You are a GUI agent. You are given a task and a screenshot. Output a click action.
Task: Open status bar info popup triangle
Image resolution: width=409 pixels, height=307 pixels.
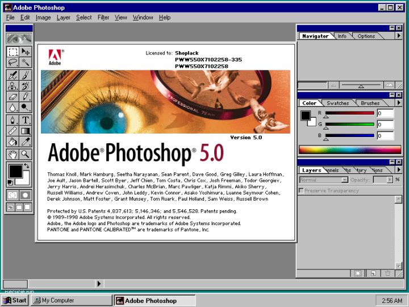pyautogui.click(x=99, y=284)
